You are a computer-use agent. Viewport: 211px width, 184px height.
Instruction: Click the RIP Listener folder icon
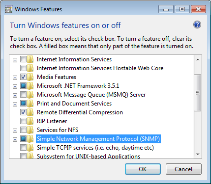tap(30, 121)
